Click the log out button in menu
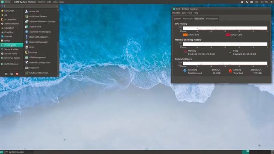The width and height of the screenshot is (274, 154). point(12,74)
